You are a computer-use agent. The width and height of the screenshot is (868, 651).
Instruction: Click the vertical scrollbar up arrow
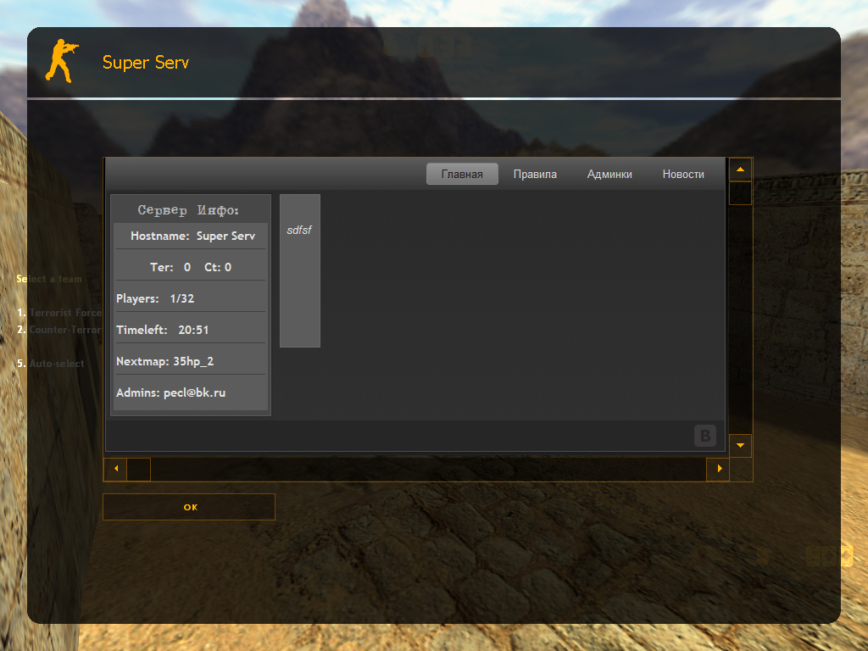[740, 170]
